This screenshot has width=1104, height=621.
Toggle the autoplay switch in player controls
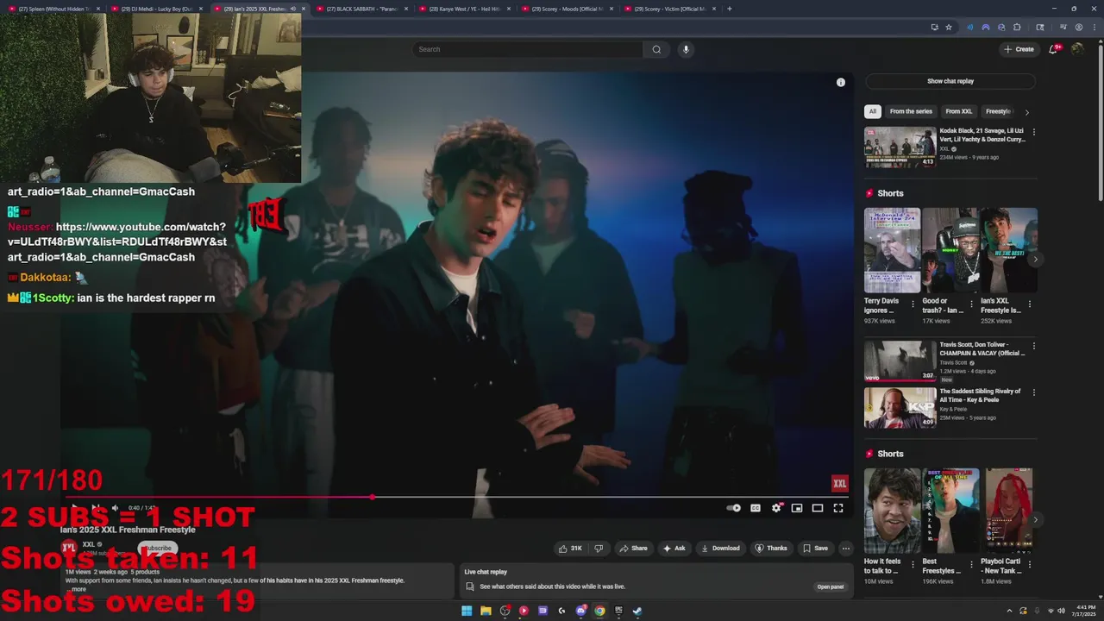(x=733, y=508)
